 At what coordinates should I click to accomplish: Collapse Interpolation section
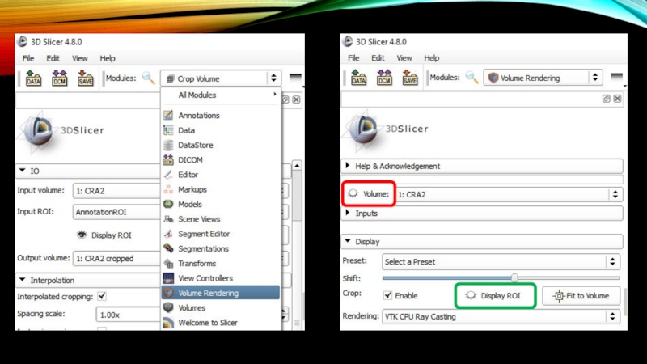(23, 280)
